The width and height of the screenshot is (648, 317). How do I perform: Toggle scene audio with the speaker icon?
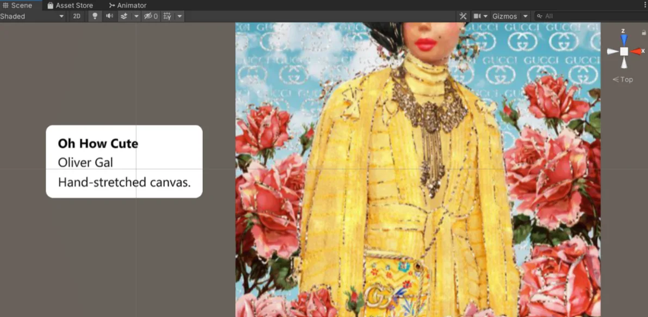point(109,16)
